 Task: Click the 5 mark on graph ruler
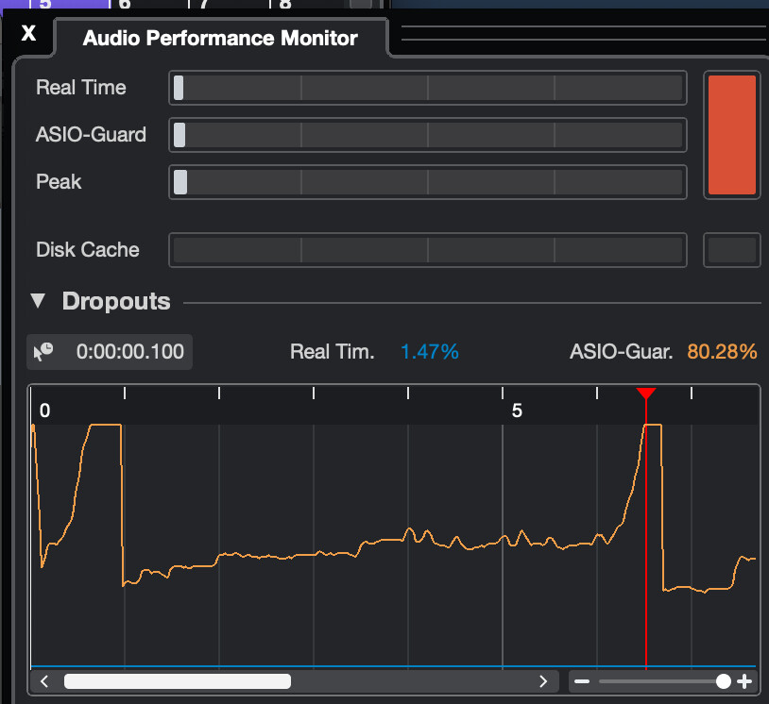tap(517, 411)
